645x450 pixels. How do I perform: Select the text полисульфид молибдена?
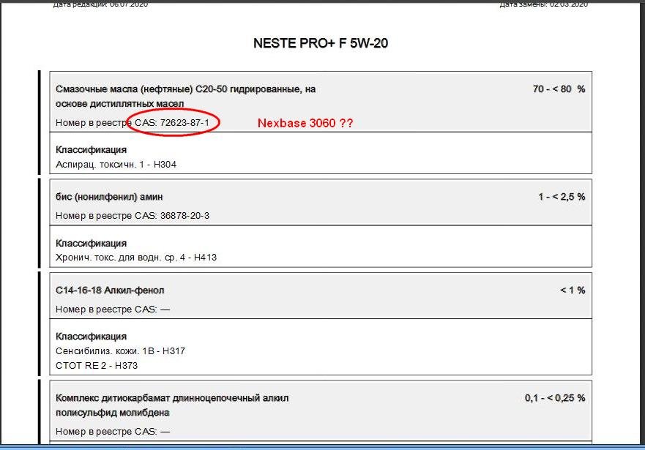coord(112,412)
